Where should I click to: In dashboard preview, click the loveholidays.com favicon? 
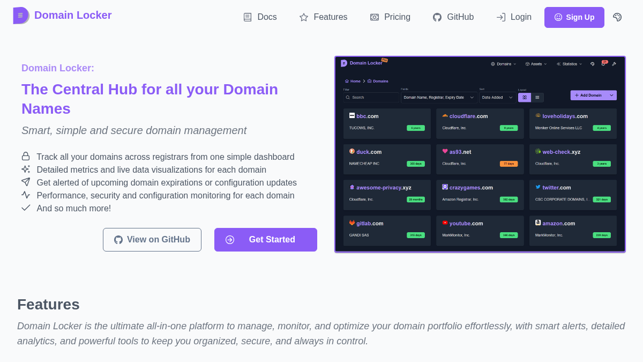click(538, 115)
